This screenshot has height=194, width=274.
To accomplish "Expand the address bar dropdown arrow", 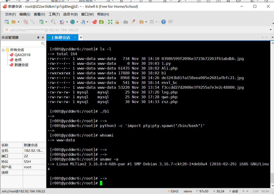I will point(271,30).
